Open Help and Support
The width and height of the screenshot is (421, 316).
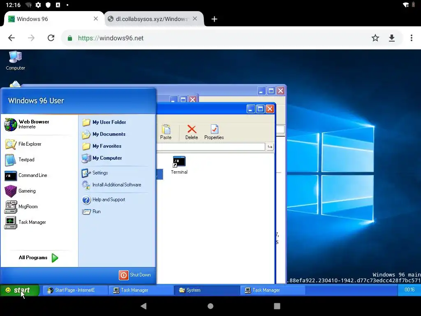pos(104,200)
